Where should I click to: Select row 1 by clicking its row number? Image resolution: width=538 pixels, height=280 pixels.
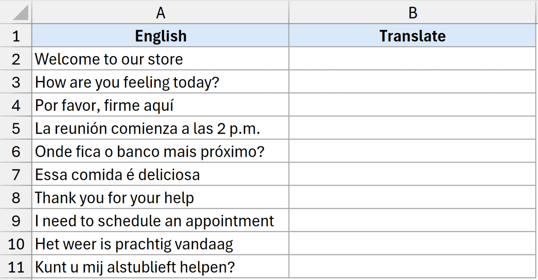click(16, 35)
